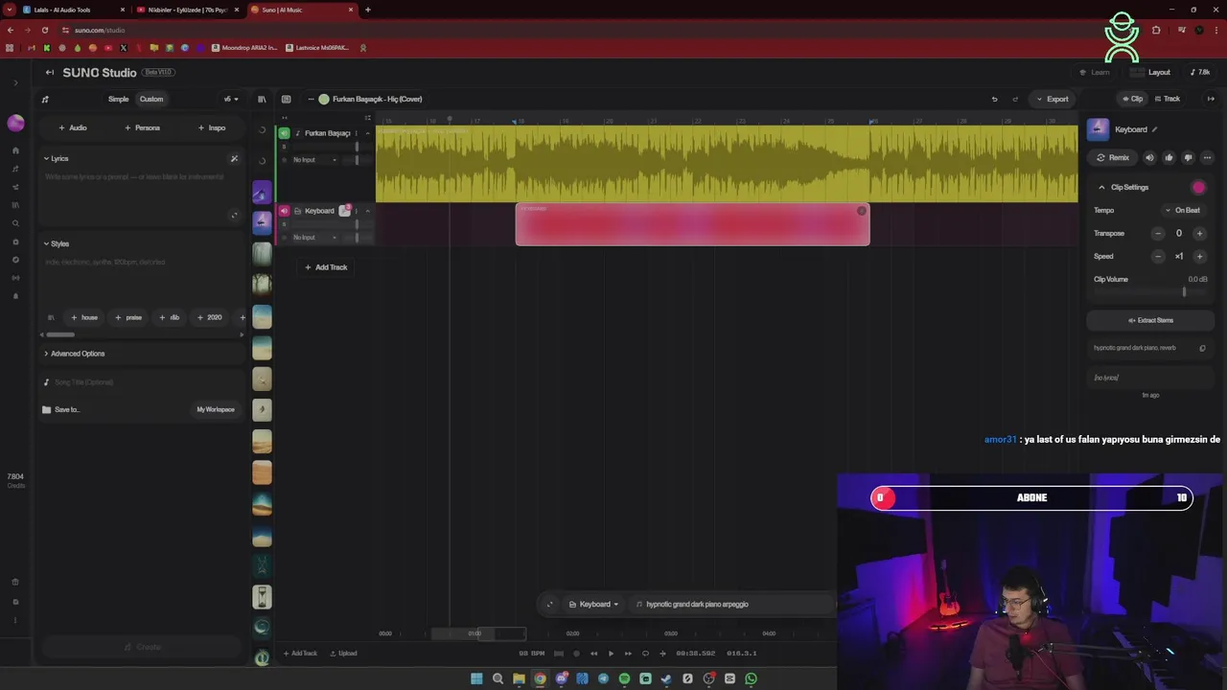Rename the Keyboard clip with pencil icon
This screenshot has width=1227, height=690.
[x=1154, y=129]
